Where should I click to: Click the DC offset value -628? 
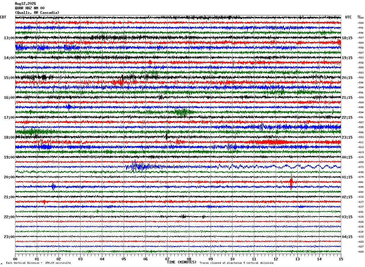click(360, 252)
